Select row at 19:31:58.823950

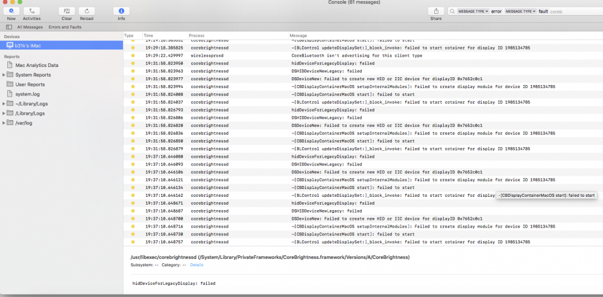pos(363,63)
